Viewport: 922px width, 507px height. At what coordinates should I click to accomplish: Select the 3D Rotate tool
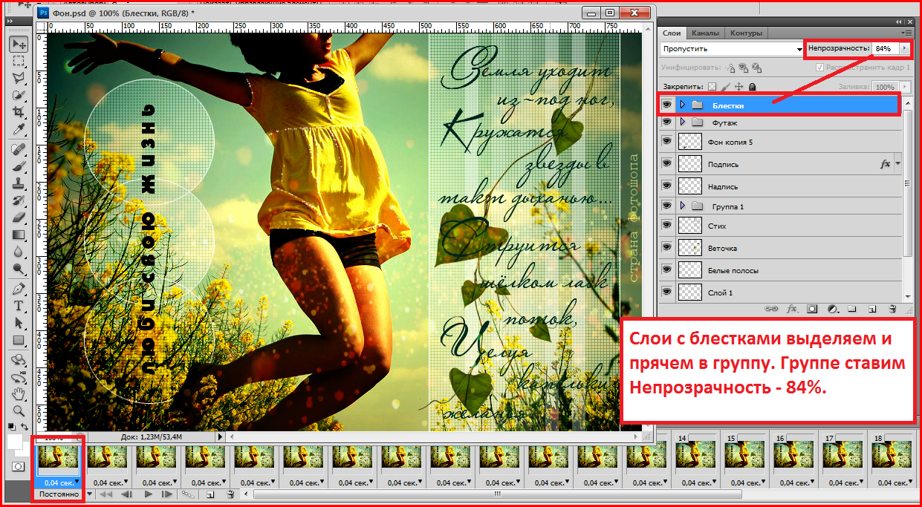pyautogui.click(x=19, y=360)
